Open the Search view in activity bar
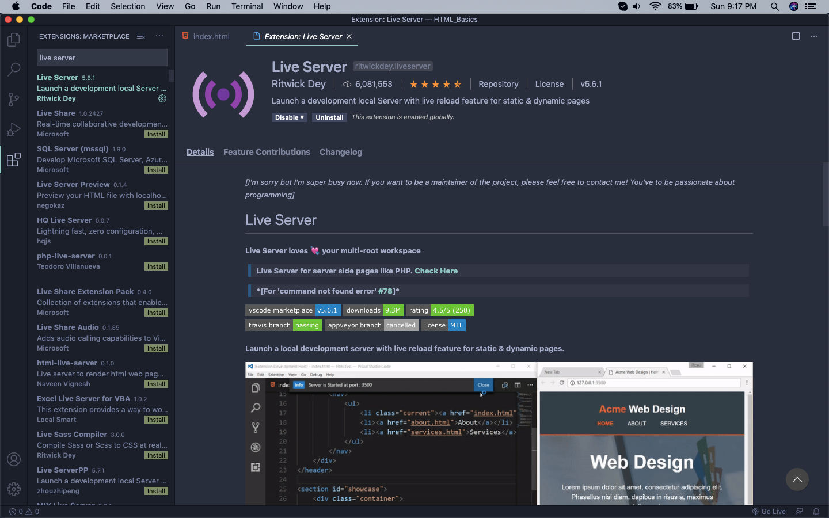Screen dimensions: 829x518 (x=14, y=70)
